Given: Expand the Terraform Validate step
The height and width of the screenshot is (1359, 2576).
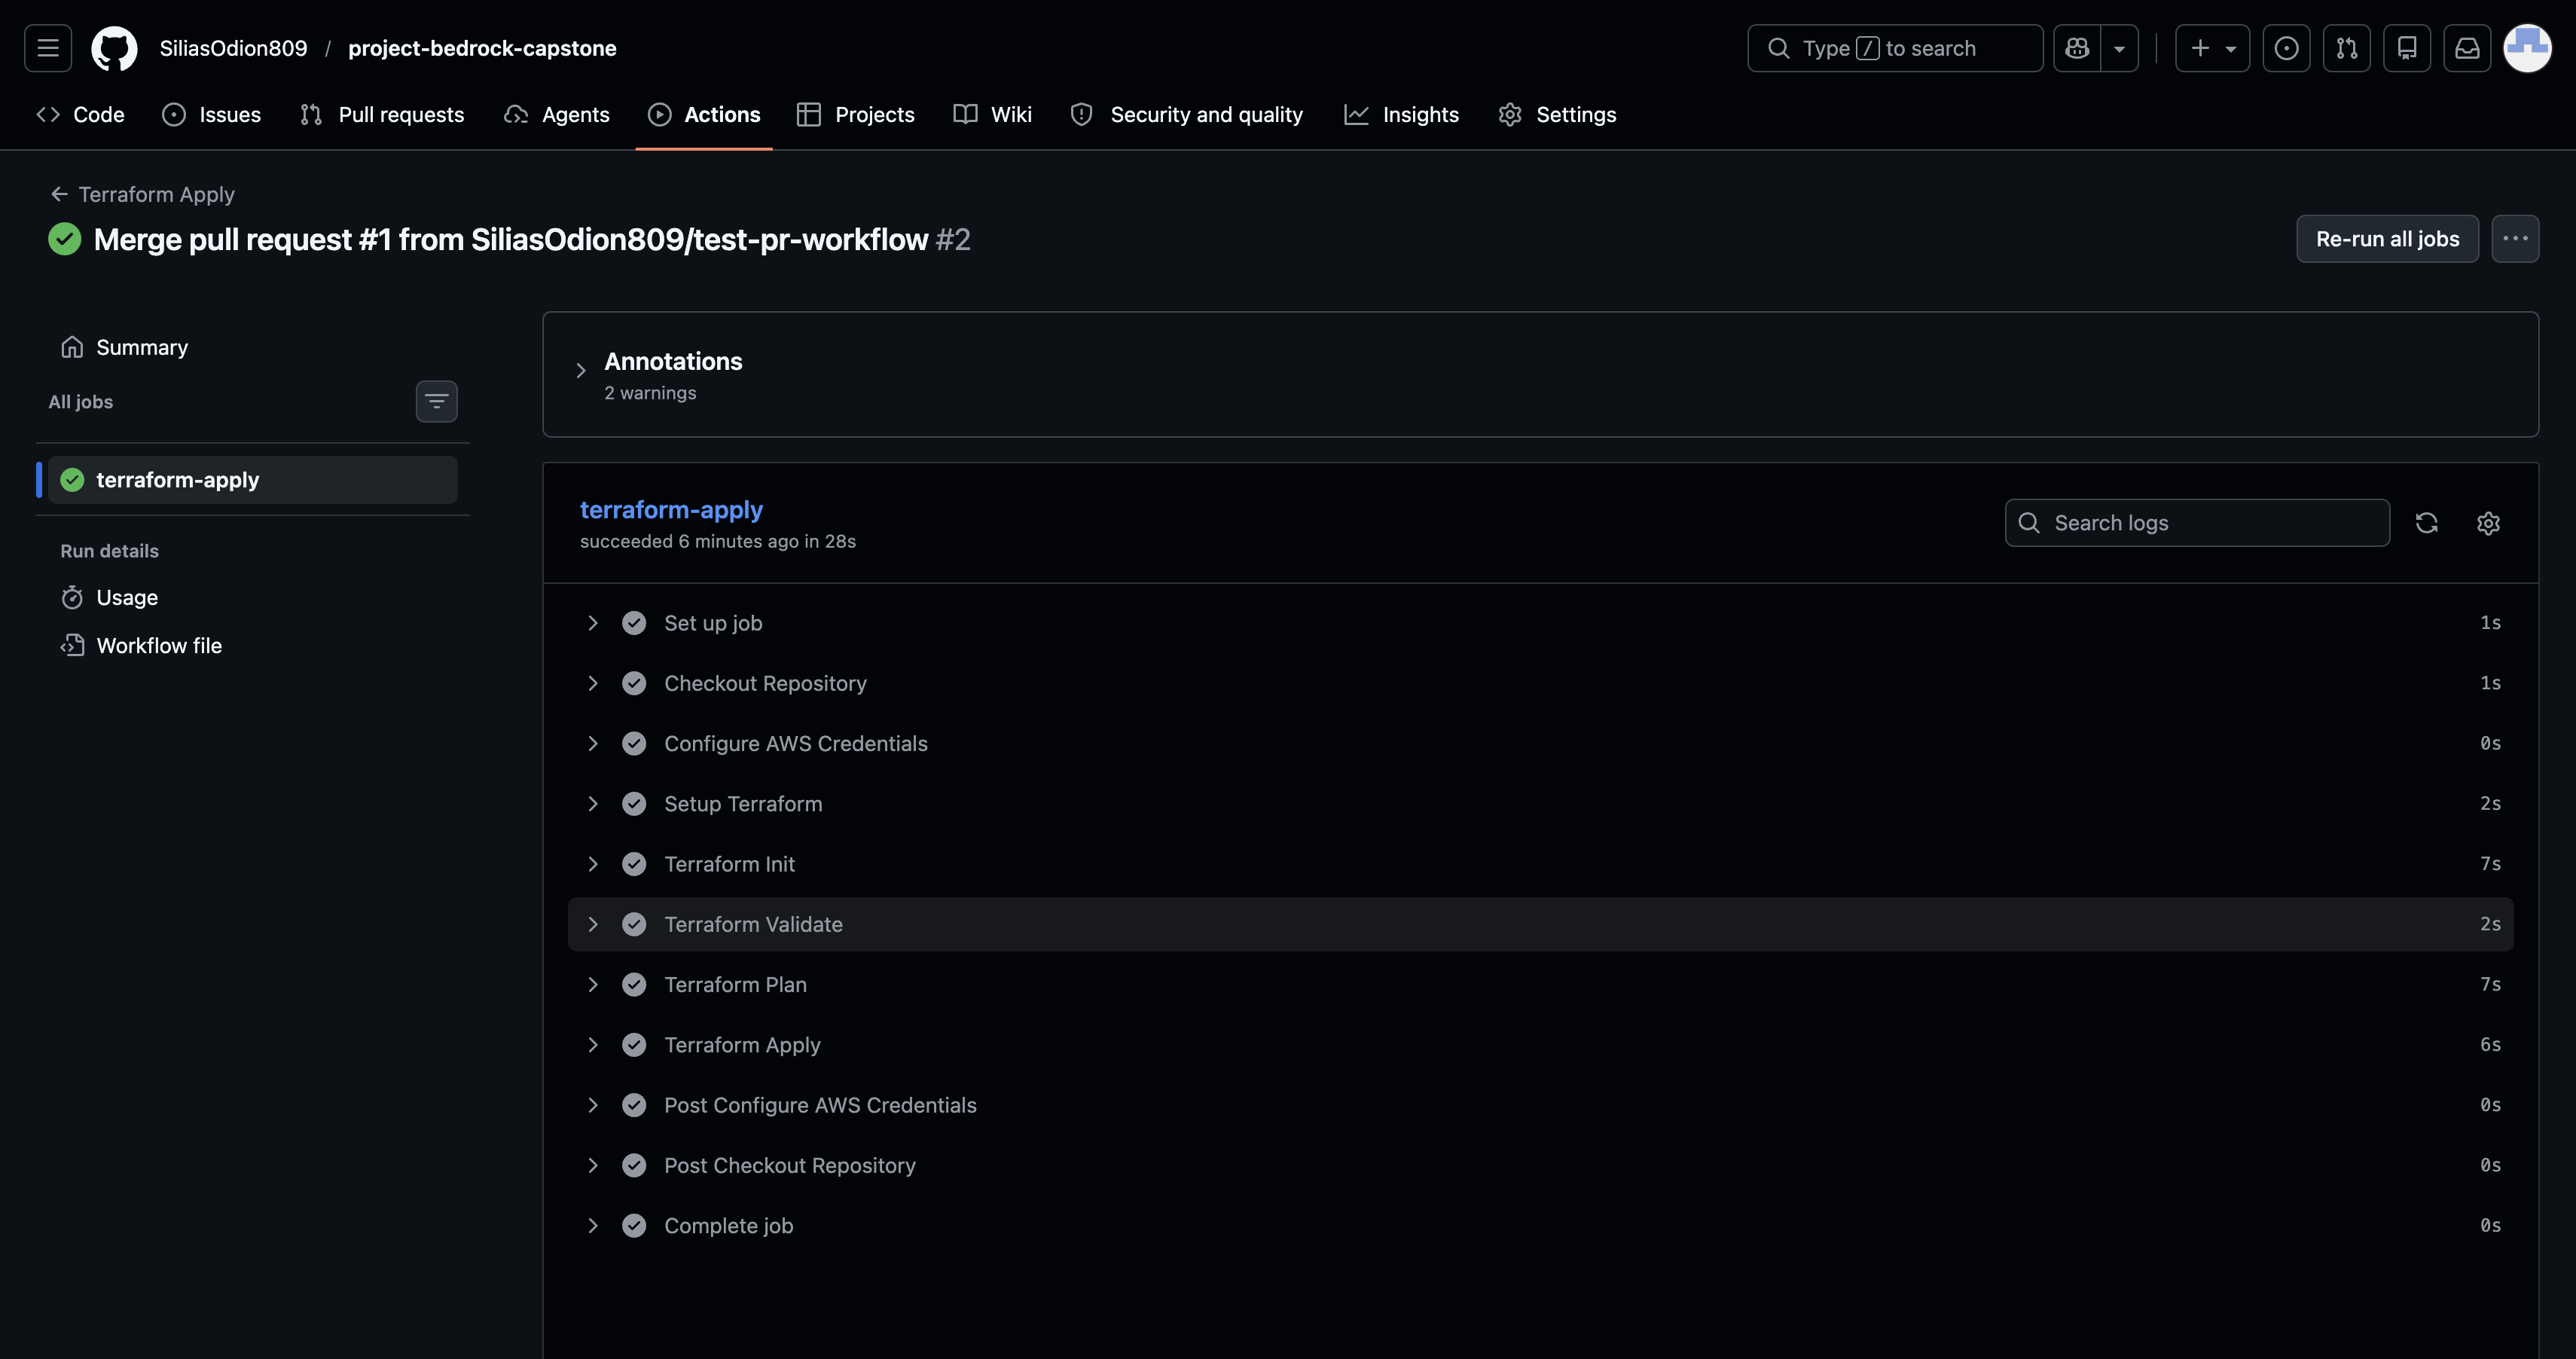Looking at the screenshot, I should (x=1540, y=924).
